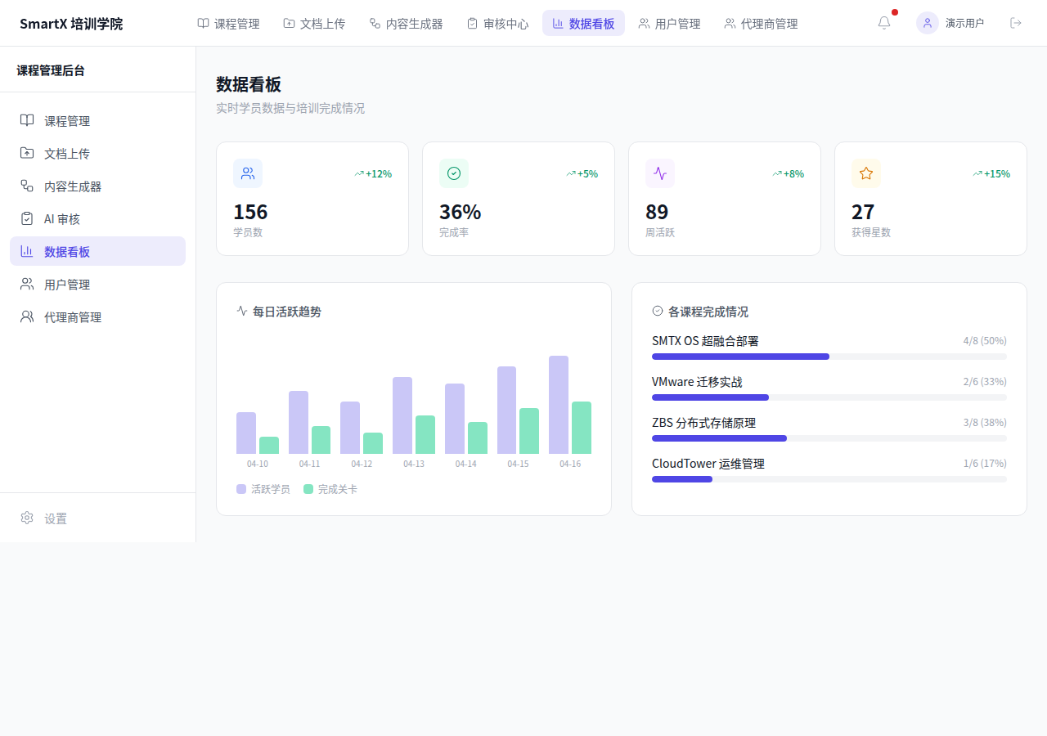This screenshot has height=736, width=1047.
Task: Click the completion rate checkmark icon
Action: (454, 173)
